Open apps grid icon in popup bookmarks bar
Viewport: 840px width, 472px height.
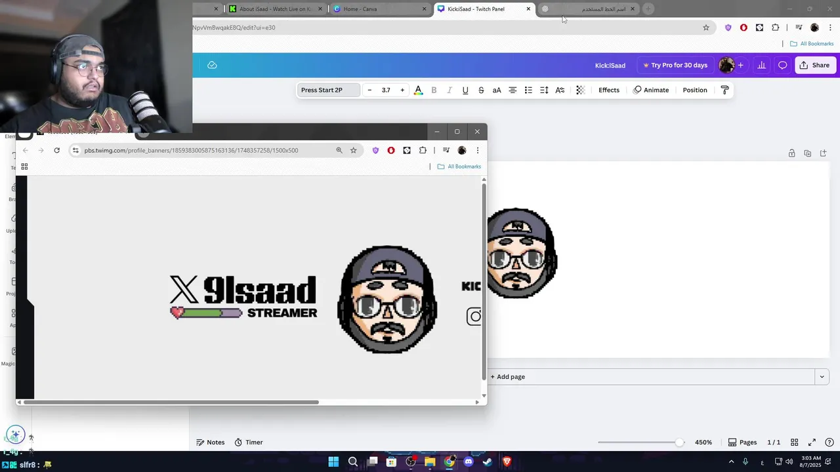24,167
